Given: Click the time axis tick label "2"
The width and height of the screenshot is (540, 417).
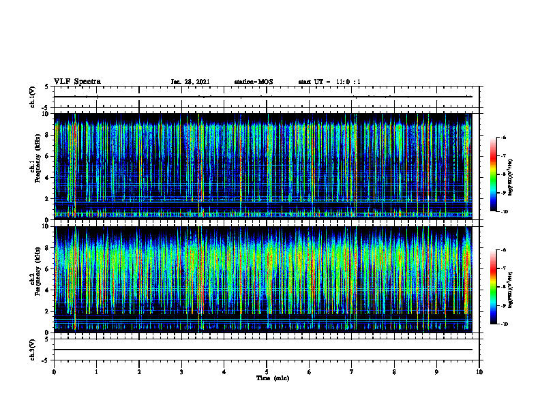Looking at the screenshot, I should coord(139,372).
